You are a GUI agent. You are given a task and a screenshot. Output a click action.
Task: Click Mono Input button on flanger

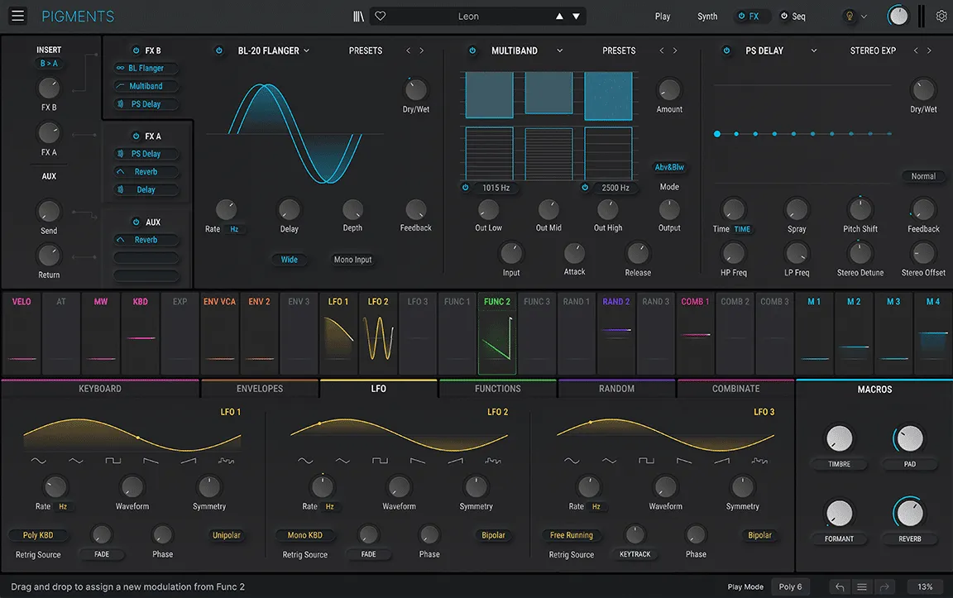click(x=352, y=260)
